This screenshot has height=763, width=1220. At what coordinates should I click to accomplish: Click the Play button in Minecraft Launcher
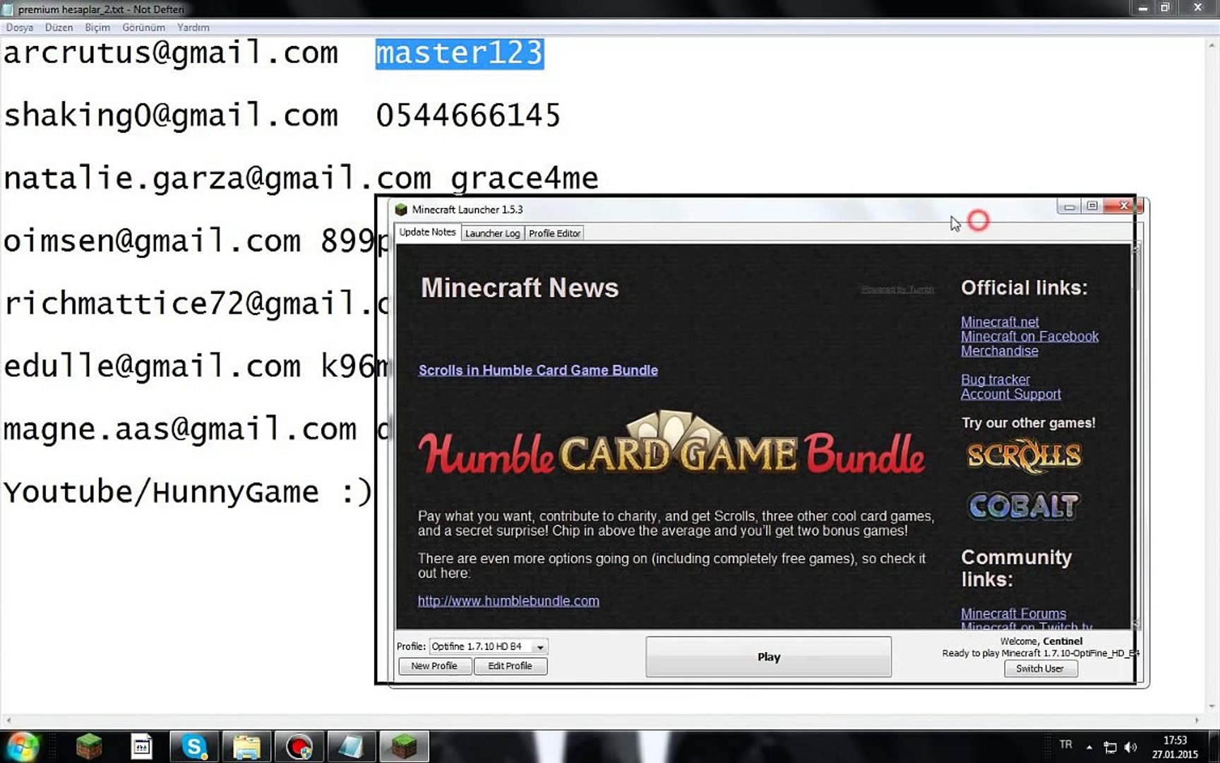(768, 657)
